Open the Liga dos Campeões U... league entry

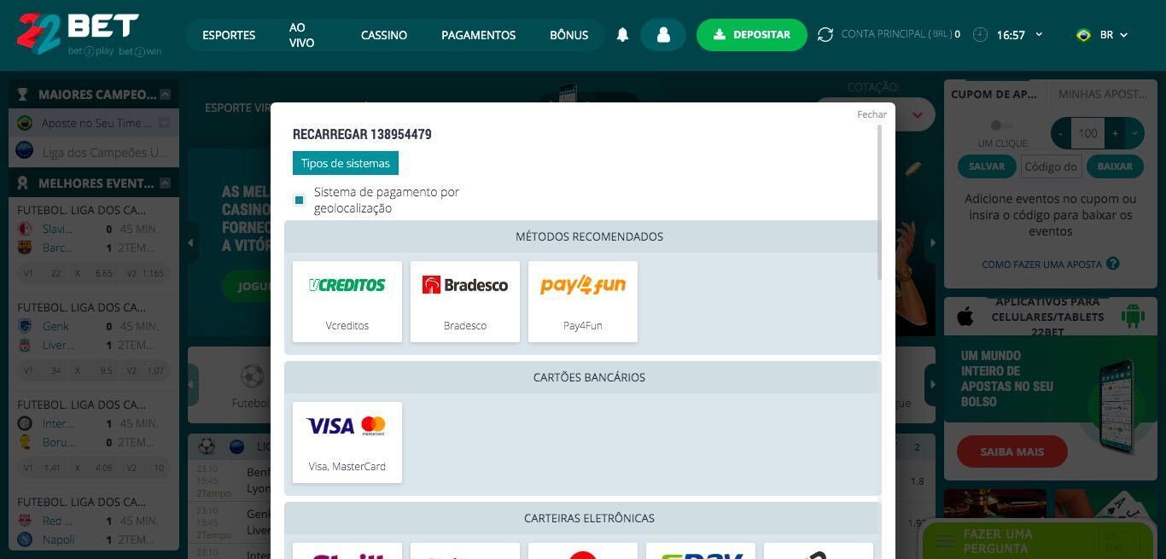pyautogui.click(x=94, y=152)
